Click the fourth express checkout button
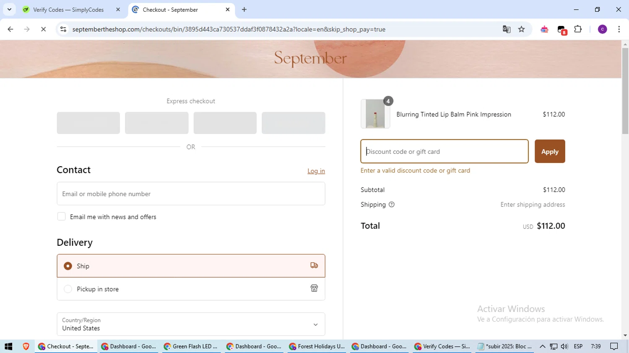 (x=294, y=123)
